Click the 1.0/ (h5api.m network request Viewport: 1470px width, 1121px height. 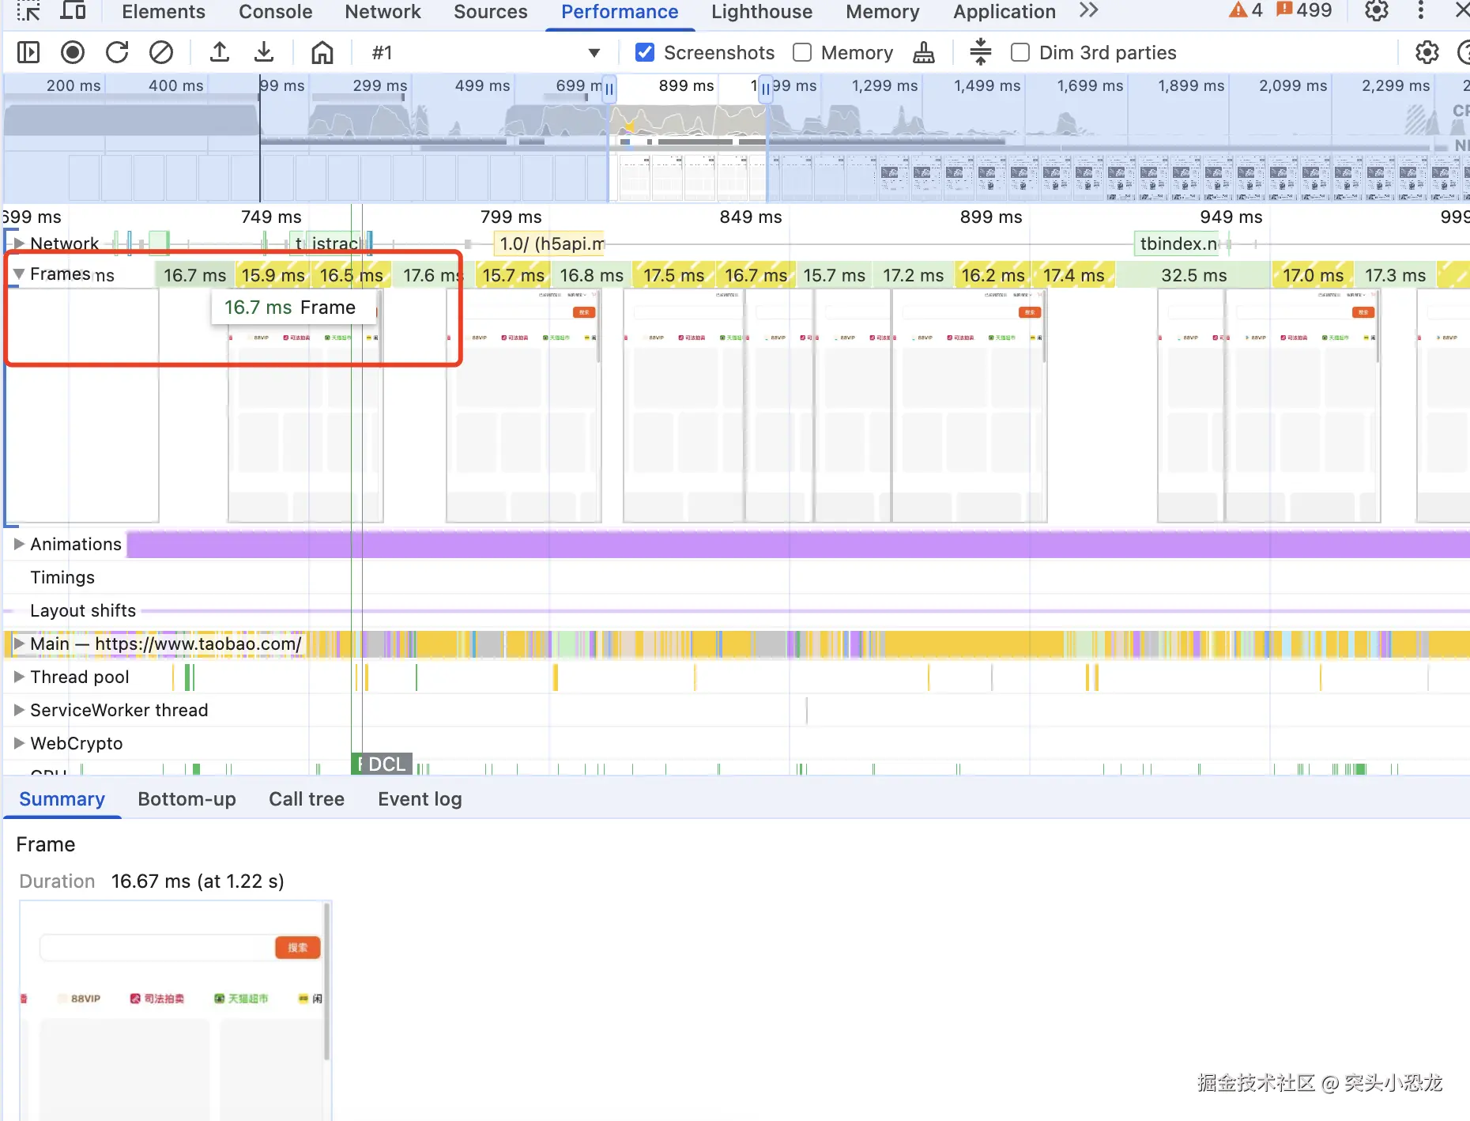coord(549,243)
